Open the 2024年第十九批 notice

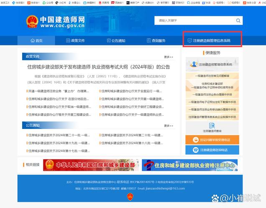click(x=58, y=143)
